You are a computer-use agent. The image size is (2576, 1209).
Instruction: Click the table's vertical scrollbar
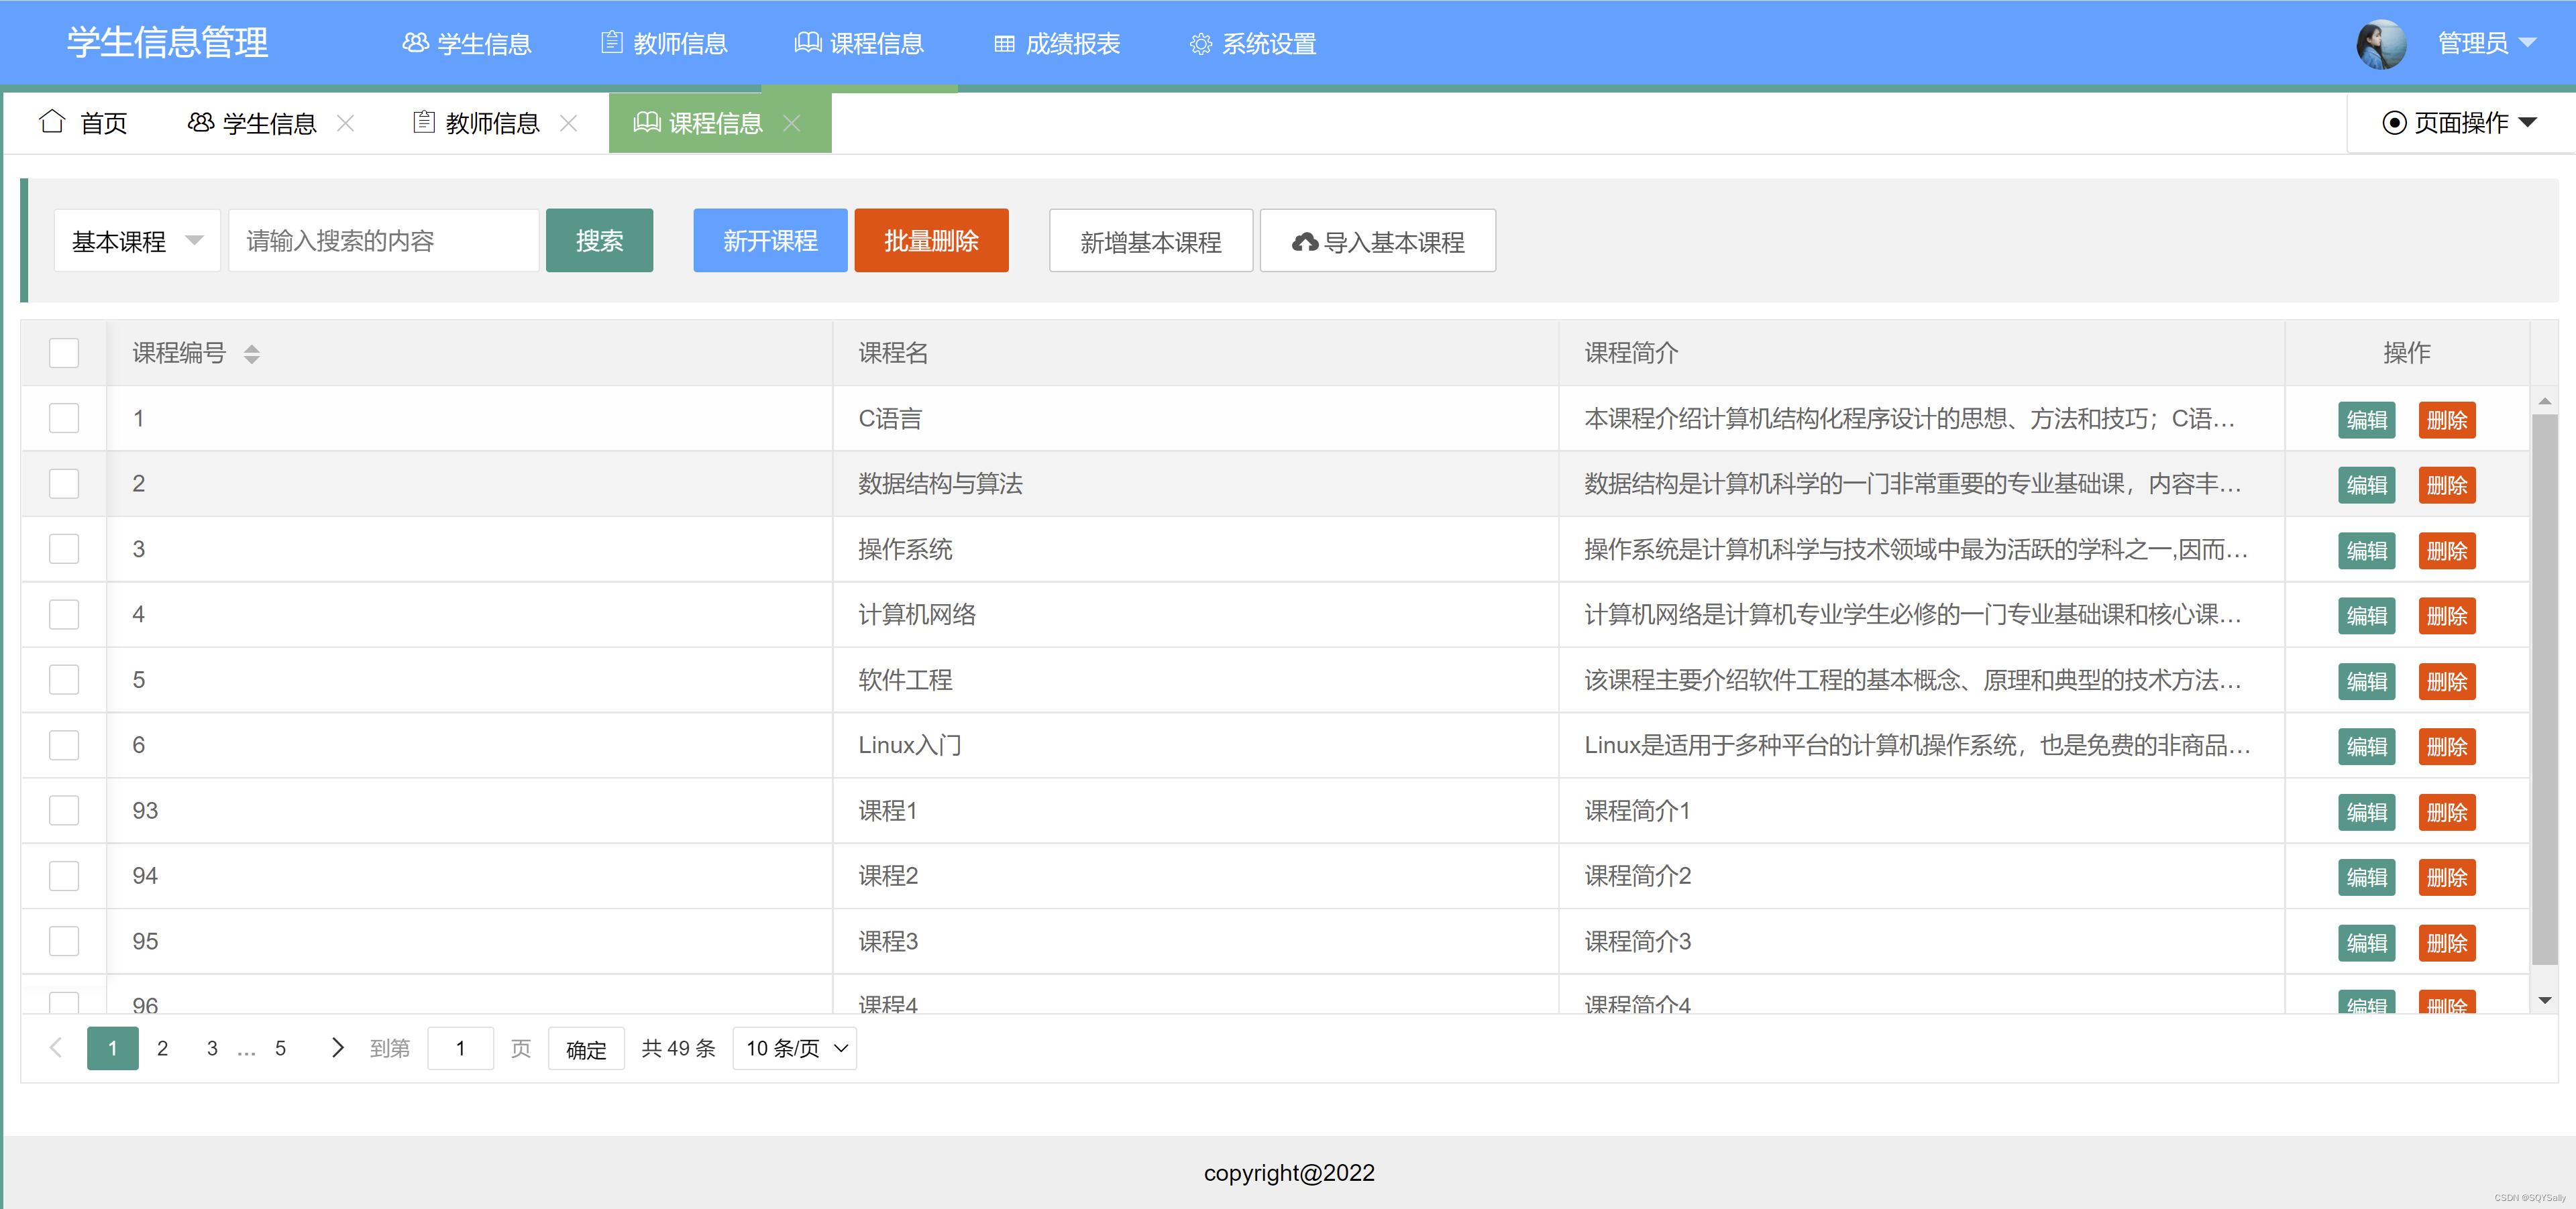coord(2544,689)
